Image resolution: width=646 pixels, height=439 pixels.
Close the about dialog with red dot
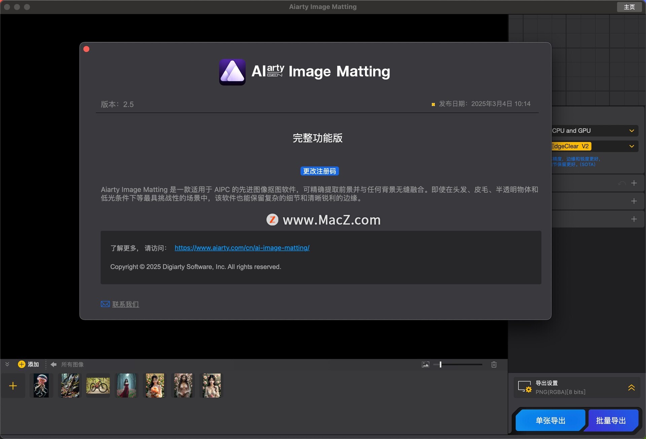click(86, 49)
